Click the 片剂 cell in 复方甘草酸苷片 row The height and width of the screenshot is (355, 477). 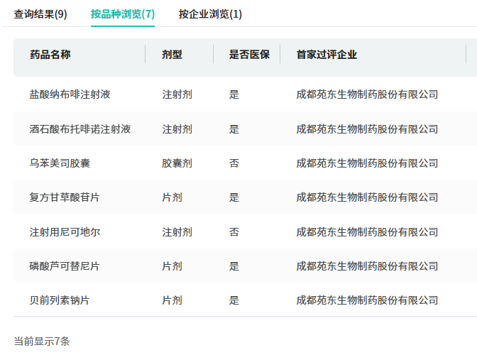(x=172, y=197)
